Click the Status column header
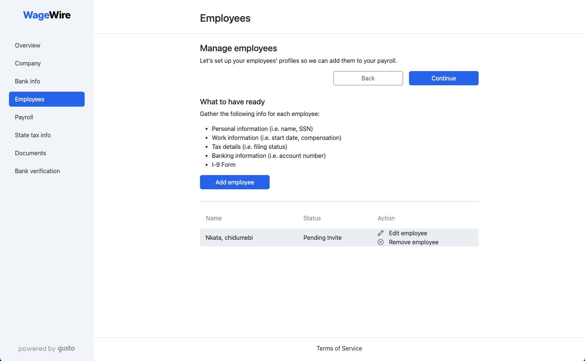585x361 pixels. tap(312, 218)
